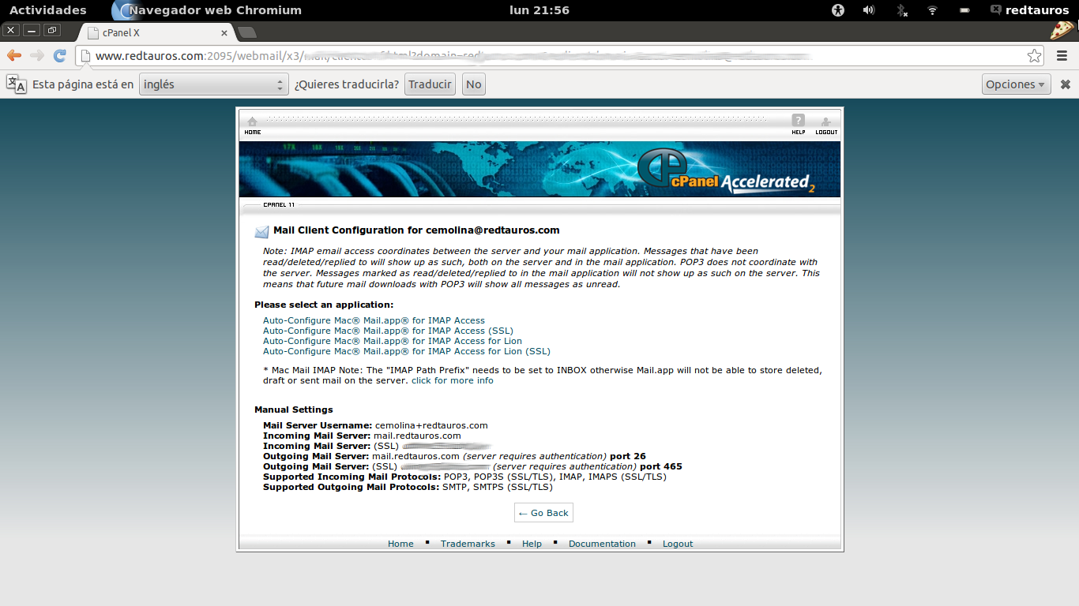1079x606 pixels.
Task: Close the cPanel X tab
Action: (x=224, y=33)
